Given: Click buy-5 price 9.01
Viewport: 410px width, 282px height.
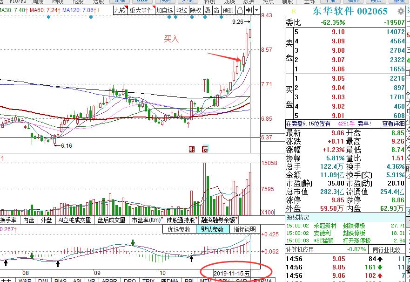Looking at the screenshot, I should pyautogui.click(x=338, y=116).
